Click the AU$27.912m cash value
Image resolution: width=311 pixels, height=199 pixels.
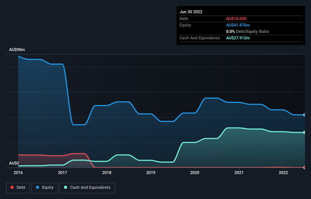(238, 38)
